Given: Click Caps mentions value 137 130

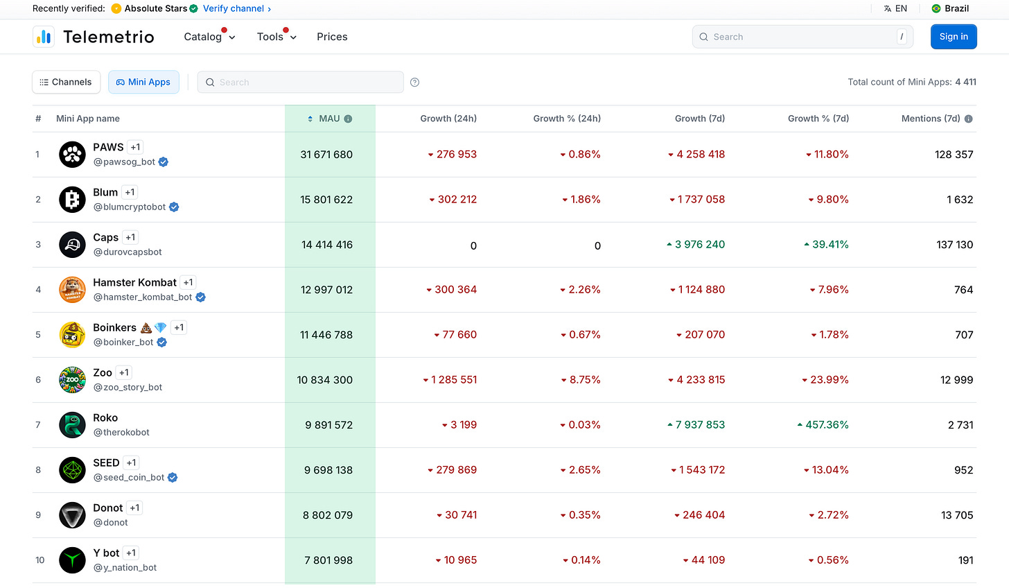Looking at the screenshot, I should tap(954, 245).
